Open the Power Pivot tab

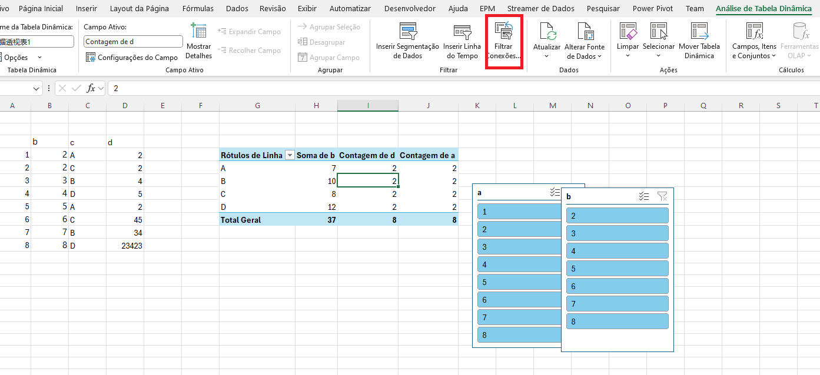(653, 8)
